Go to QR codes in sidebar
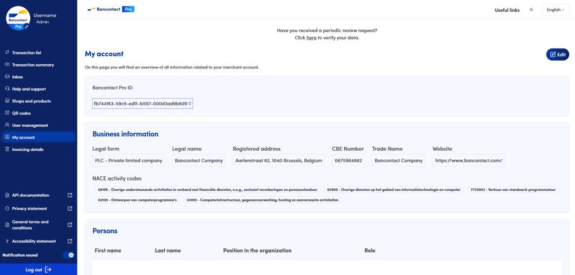This screenshot has width=575, height=275. (21, 113)
